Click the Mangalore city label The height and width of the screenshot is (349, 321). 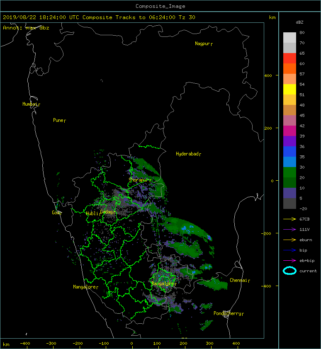(x=85, y=287)
